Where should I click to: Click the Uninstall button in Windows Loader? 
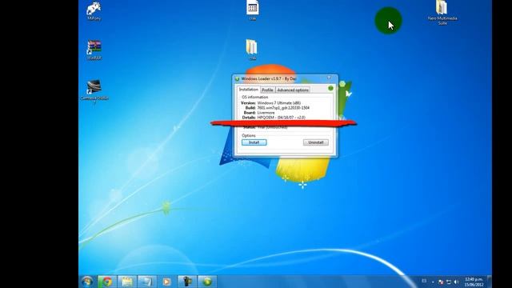click(x=316, y=142)
